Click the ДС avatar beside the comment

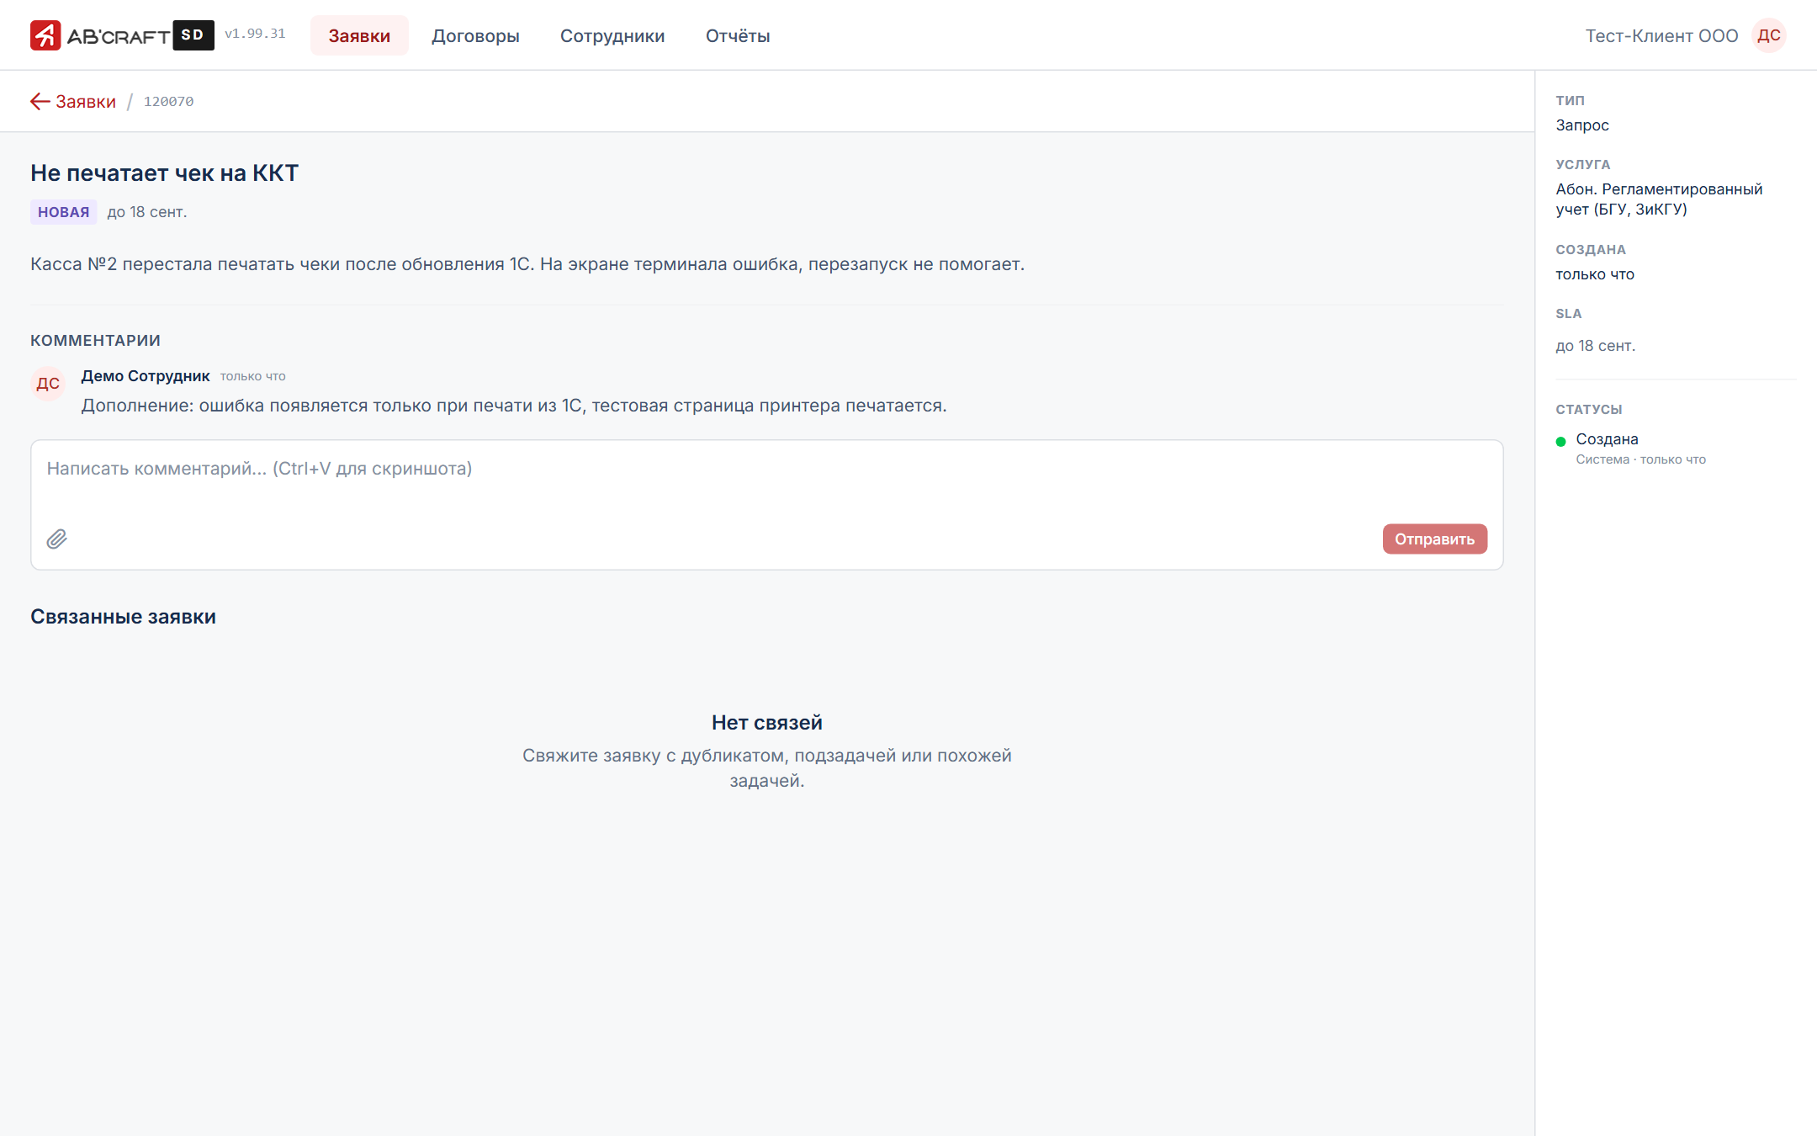click(x=48, y=384)
